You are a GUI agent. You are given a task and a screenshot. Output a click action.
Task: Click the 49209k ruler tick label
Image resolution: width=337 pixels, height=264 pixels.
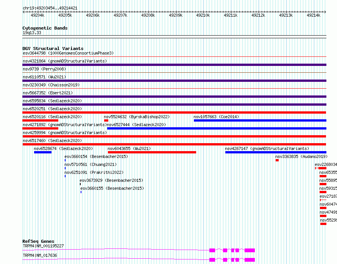pos(176,15)
